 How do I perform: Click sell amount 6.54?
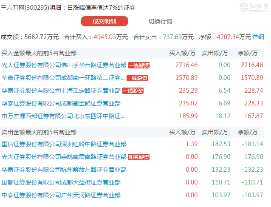tap(224, 91)
